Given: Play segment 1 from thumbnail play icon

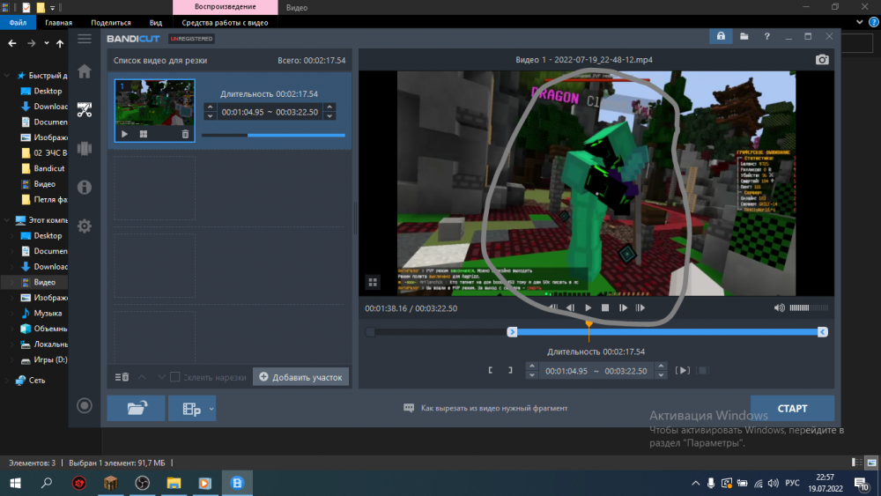Looking at the screenshot, I should click(125, 134).
